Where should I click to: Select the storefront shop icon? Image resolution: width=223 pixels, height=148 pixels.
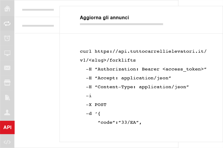(7, 83)
